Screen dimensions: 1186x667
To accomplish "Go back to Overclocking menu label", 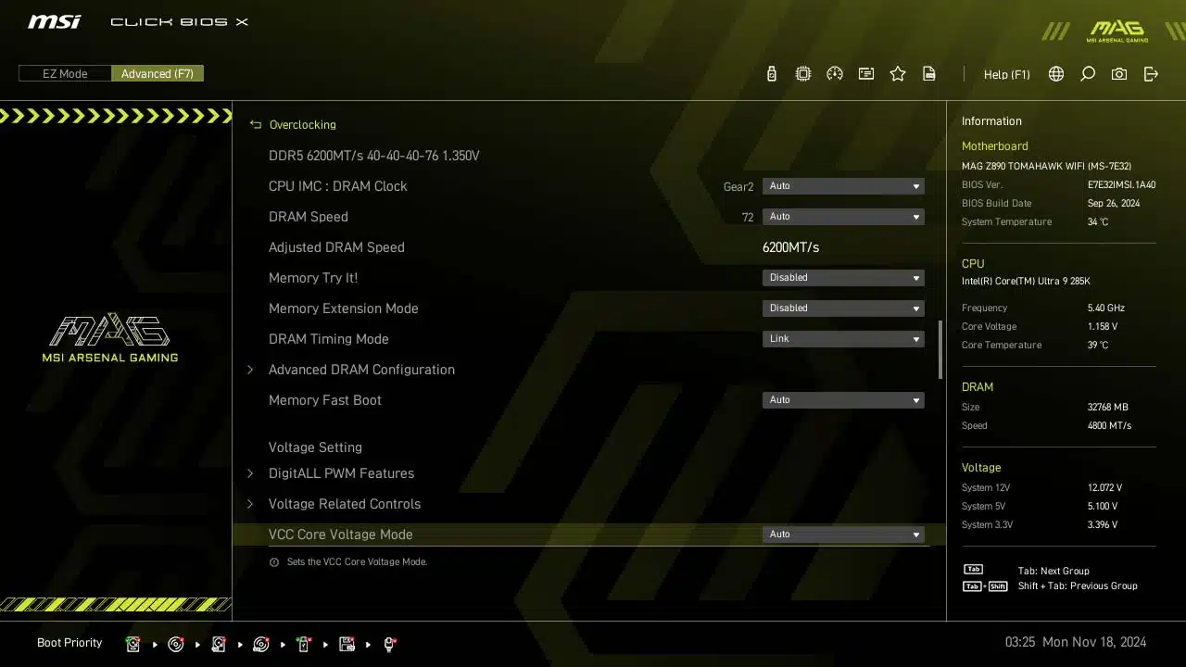I will click(x=302, y=124).
